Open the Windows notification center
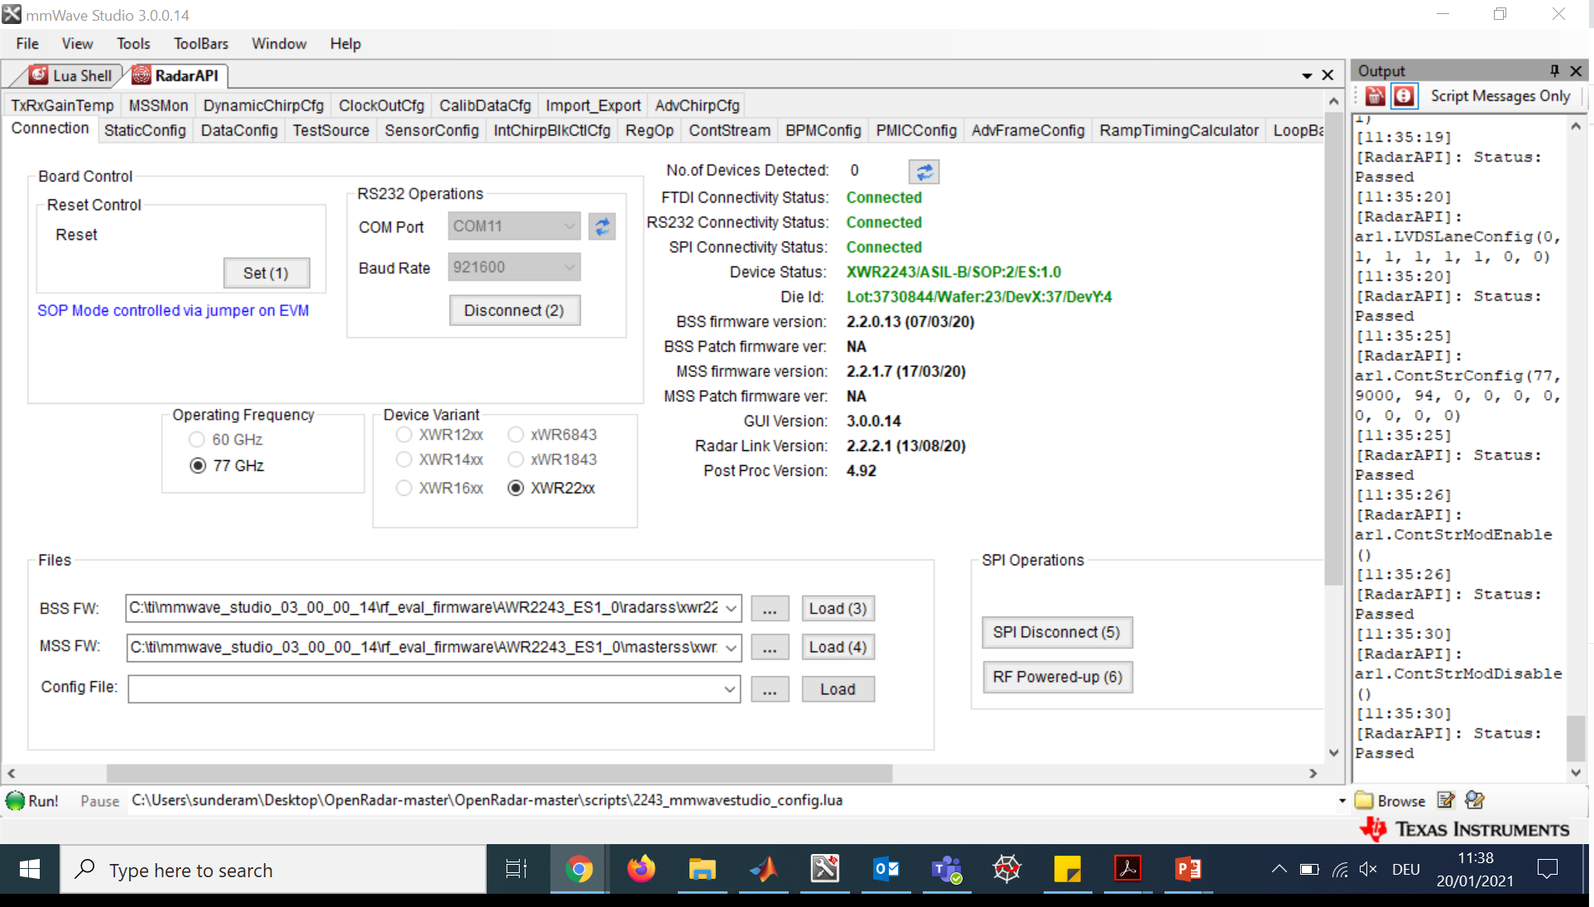1594x907 pixels. 1547,869
